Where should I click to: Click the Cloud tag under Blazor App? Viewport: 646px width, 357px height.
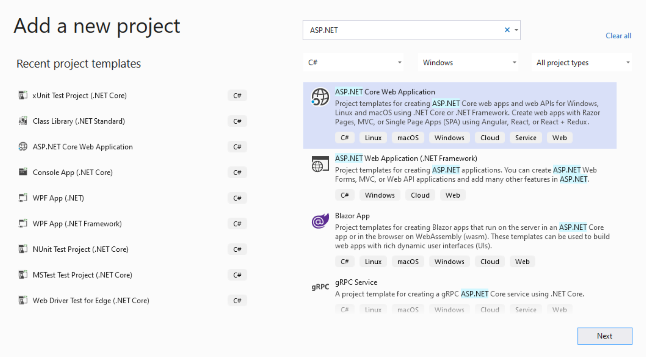[490, 262]
